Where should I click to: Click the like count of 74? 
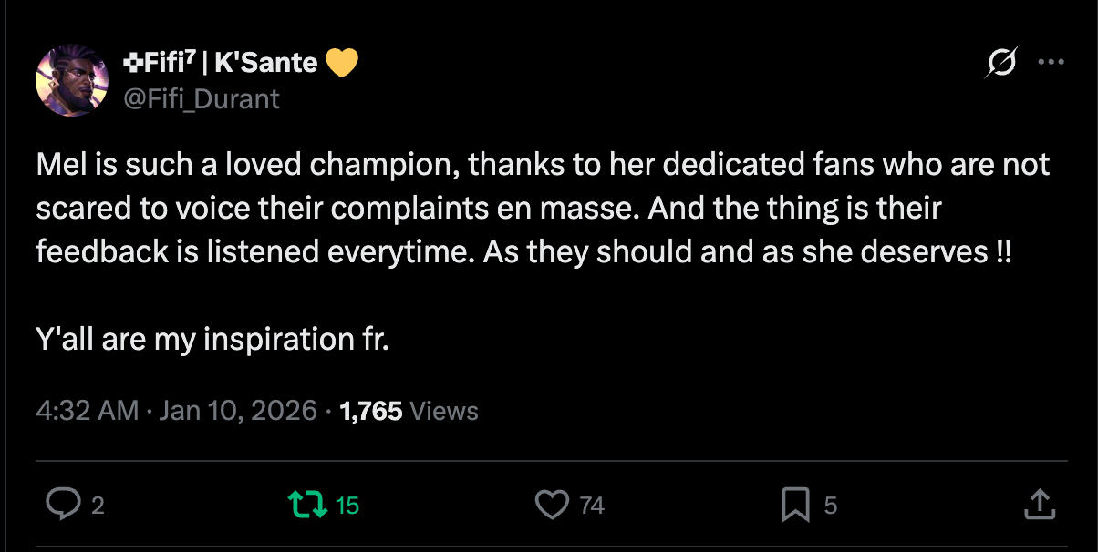pyautogui.click(x=592, y=505)
